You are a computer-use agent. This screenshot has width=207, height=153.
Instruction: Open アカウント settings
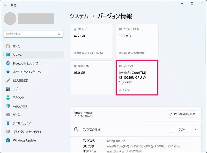pyautogui.click(x=34, y=98)
